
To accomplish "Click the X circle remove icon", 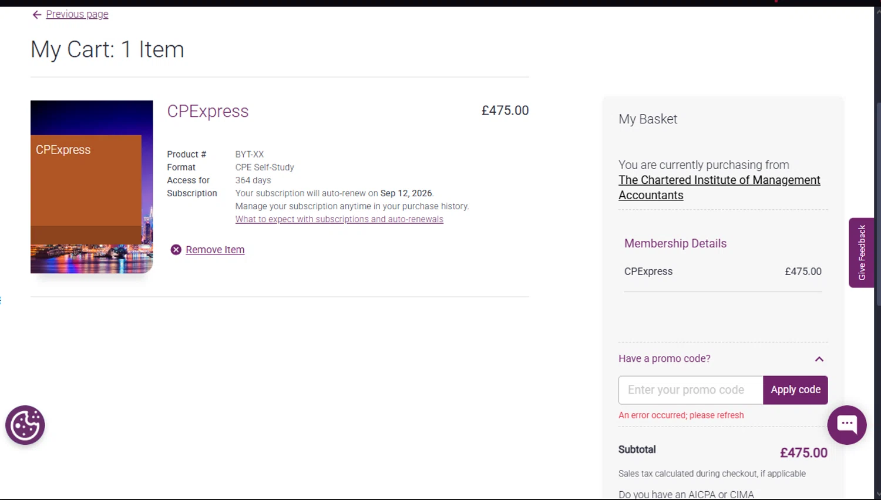I will [176, 250].
